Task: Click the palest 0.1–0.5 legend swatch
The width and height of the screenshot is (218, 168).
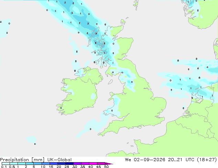Action: [x=6, y=164]
